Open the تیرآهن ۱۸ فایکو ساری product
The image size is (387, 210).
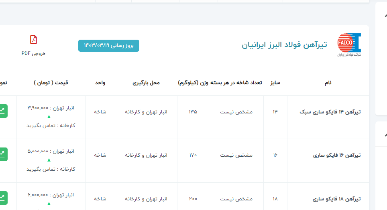337,199
